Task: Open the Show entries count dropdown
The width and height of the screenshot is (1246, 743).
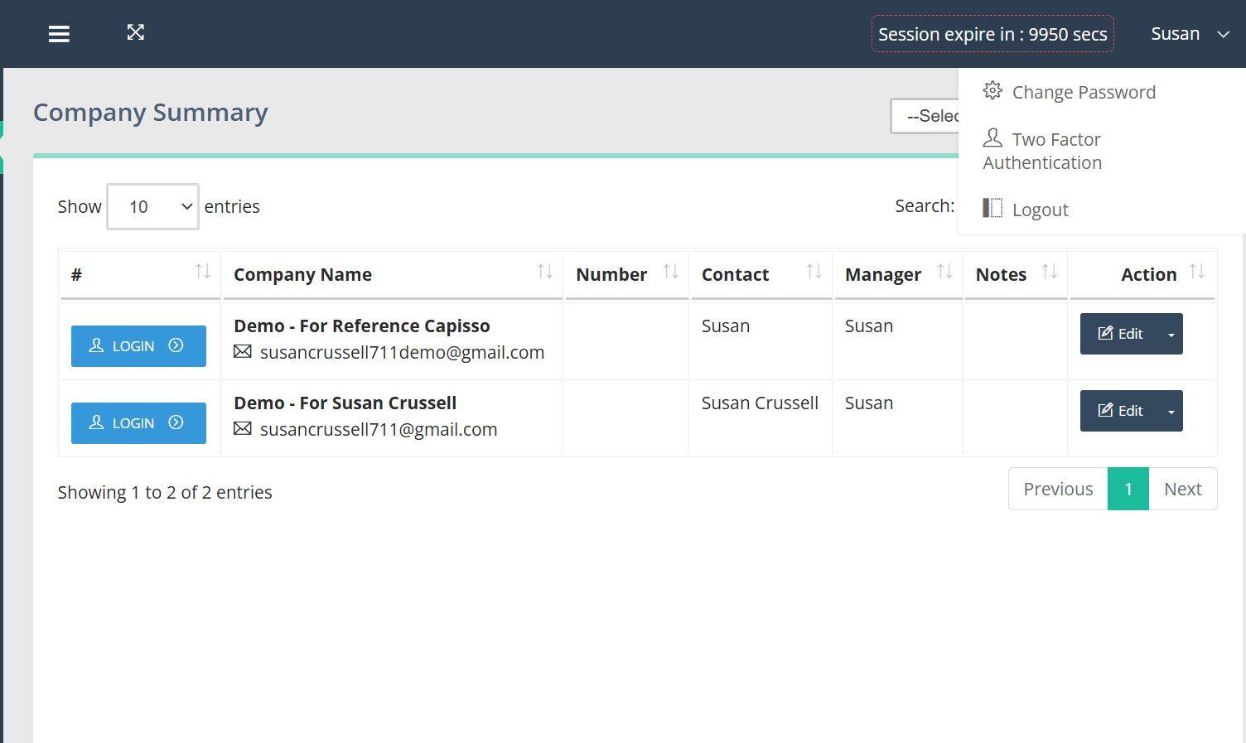Action: click(153, 206)
